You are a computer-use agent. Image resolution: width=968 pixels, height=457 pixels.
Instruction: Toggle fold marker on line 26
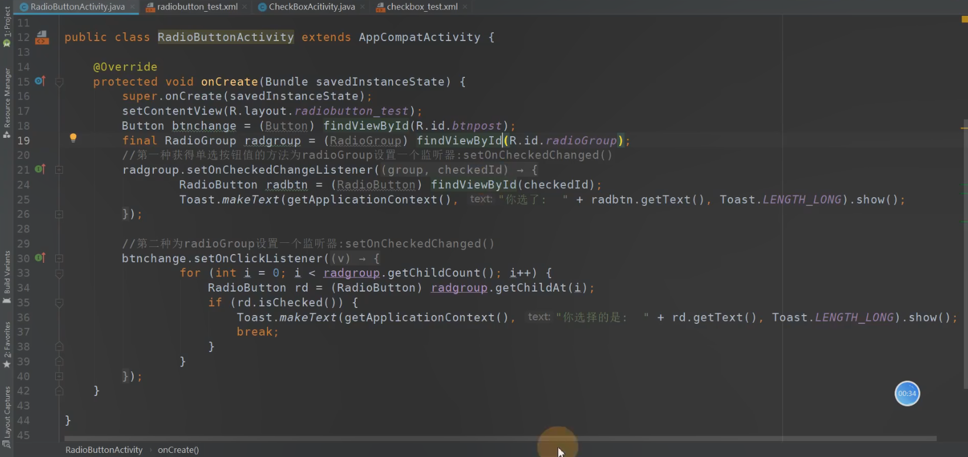coord(59,214)
